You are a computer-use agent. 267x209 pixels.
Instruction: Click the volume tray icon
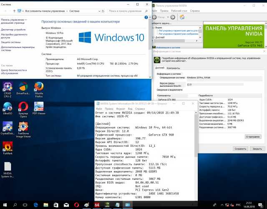click(232, 205)
